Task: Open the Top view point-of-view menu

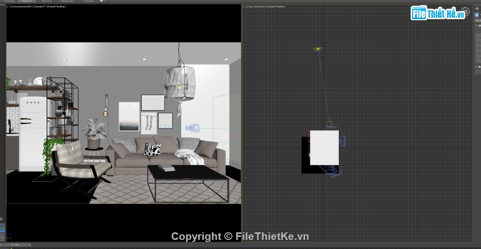Action: pyautogui.click(x=250, y=7)
